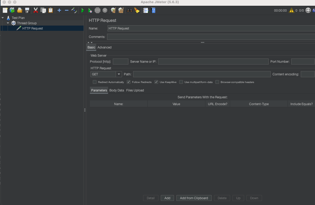
Task: Click the Down button
Action: pyautogui.click(x=254, y=198)
